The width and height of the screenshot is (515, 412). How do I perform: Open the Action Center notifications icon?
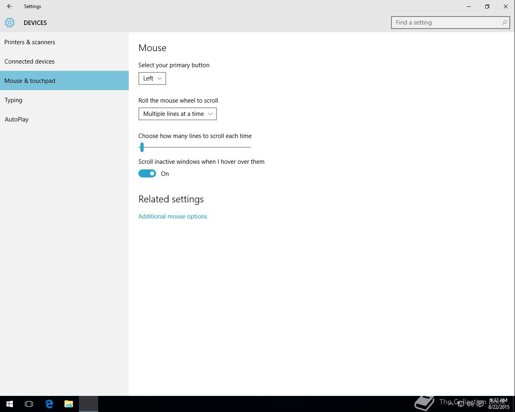click(x=480, y=404)
